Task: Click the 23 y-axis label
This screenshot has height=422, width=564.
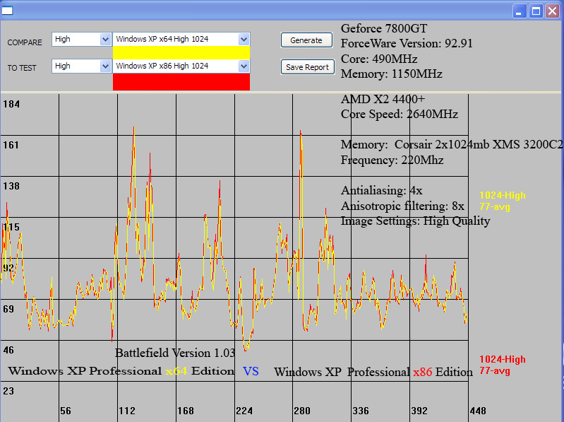Action: coord(8,391)
